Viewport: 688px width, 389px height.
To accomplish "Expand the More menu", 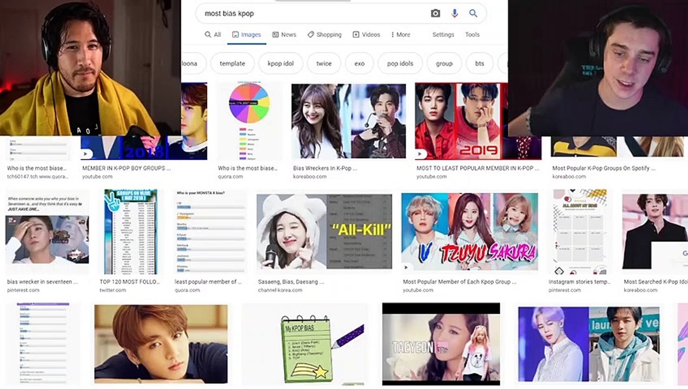I will click(401, 35).
